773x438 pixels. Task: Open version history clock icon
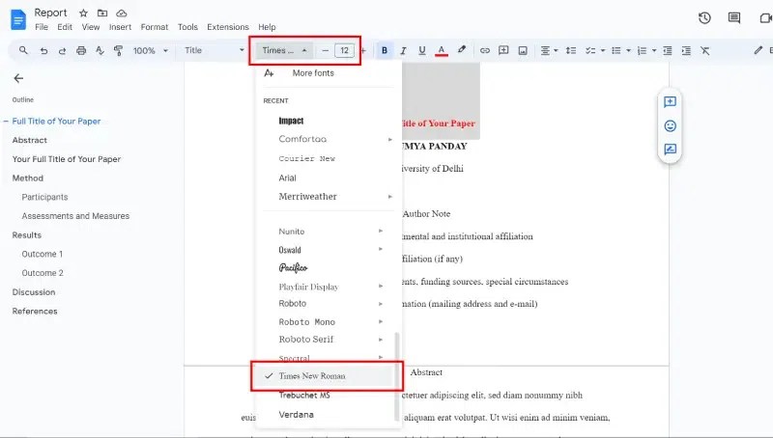point(704,18)
